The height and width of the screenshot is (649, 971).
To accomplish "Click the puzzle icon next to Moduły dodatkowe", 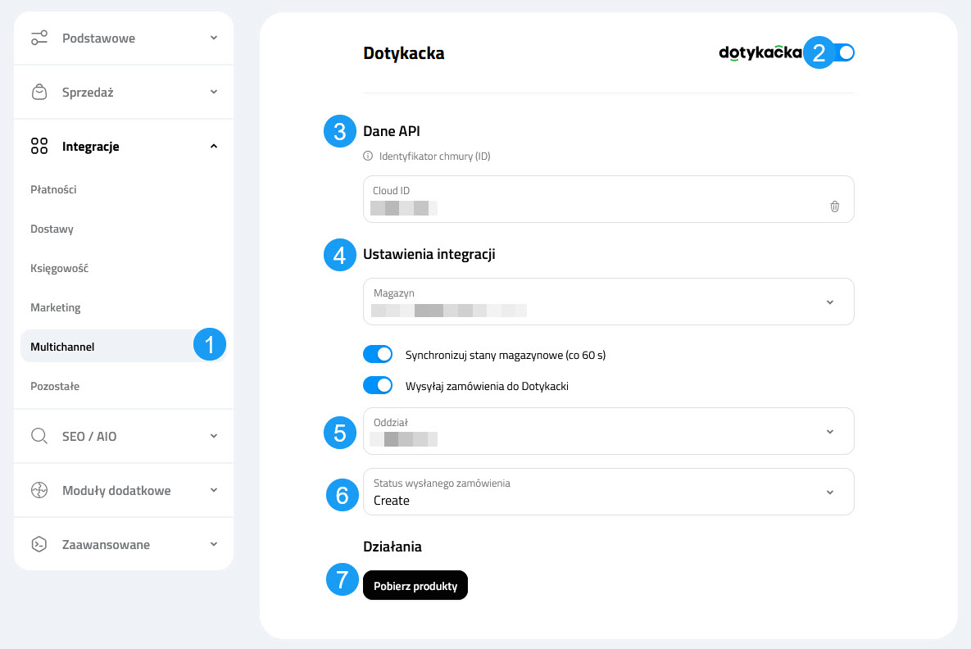I will click(39, 490).
